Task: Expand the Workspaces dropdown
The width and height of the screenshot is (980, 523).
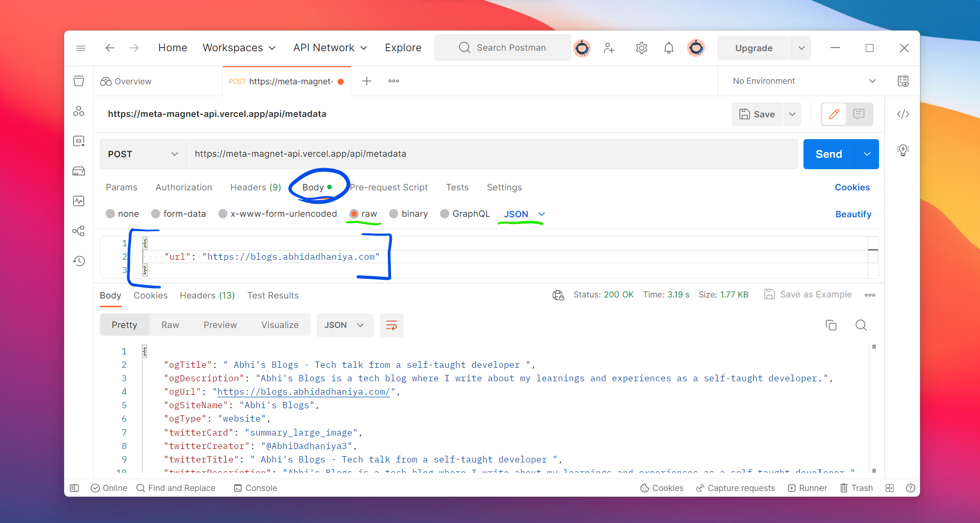Action: pyautogui.click(x=239, y=48)
